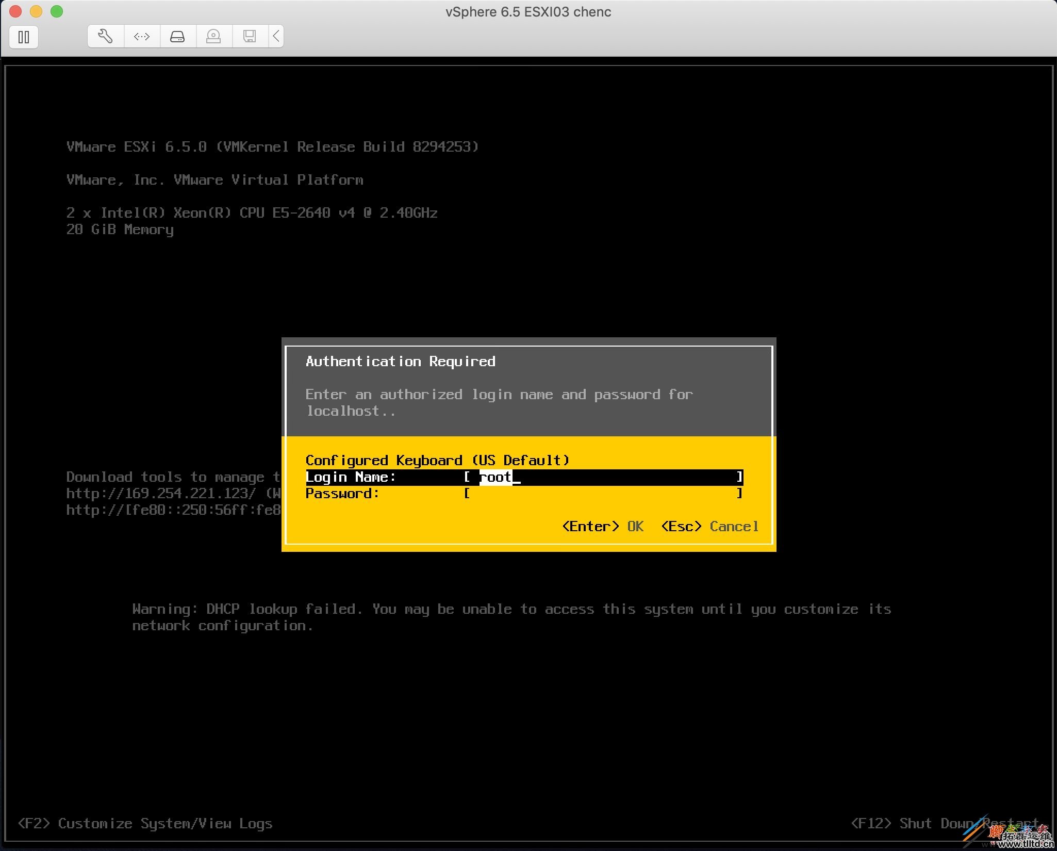The height and width of the screenshot is (851, 1057).
Task: Click 'Configured Keyboard (US Default)' text
Action: coord(437,461)
